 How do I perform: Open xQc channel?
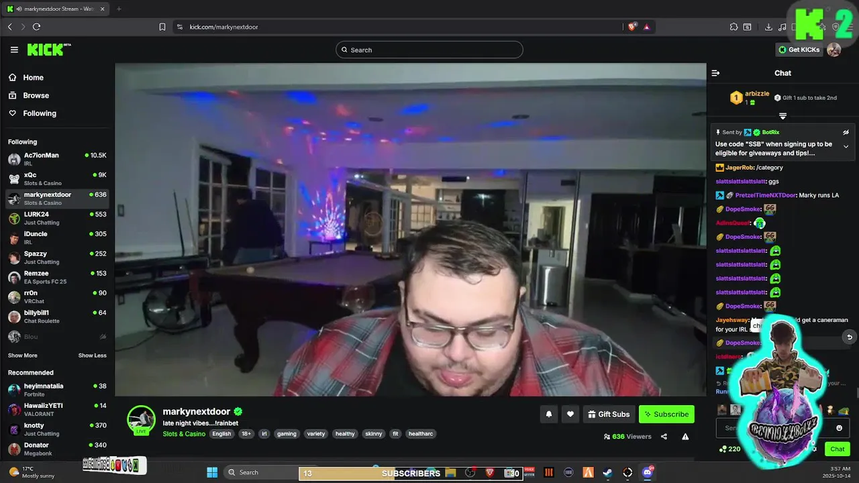[57, 178]
